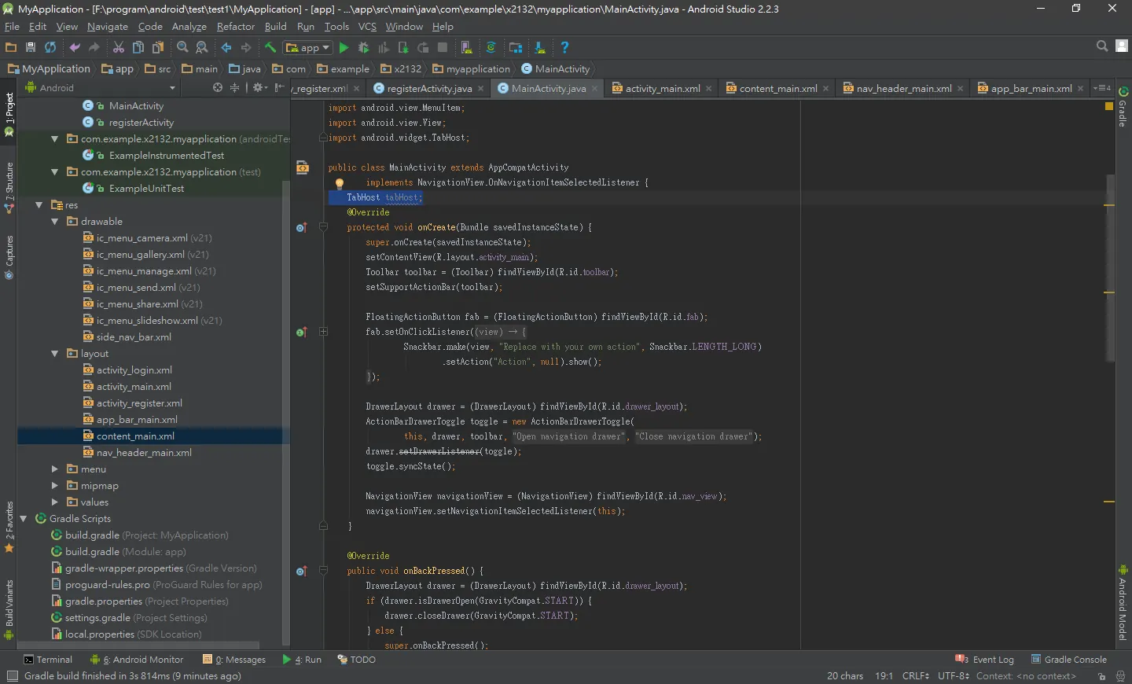Open the app run configuration dropdown
Screen dimensions: 1132x684
(x=308, y=48)
